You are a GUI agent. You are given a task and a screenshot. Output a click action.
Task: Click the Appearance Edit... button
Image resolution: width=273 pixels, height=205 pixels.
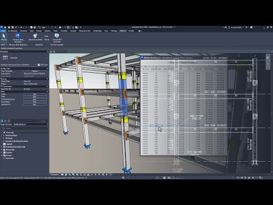click(x=35, y=104)
